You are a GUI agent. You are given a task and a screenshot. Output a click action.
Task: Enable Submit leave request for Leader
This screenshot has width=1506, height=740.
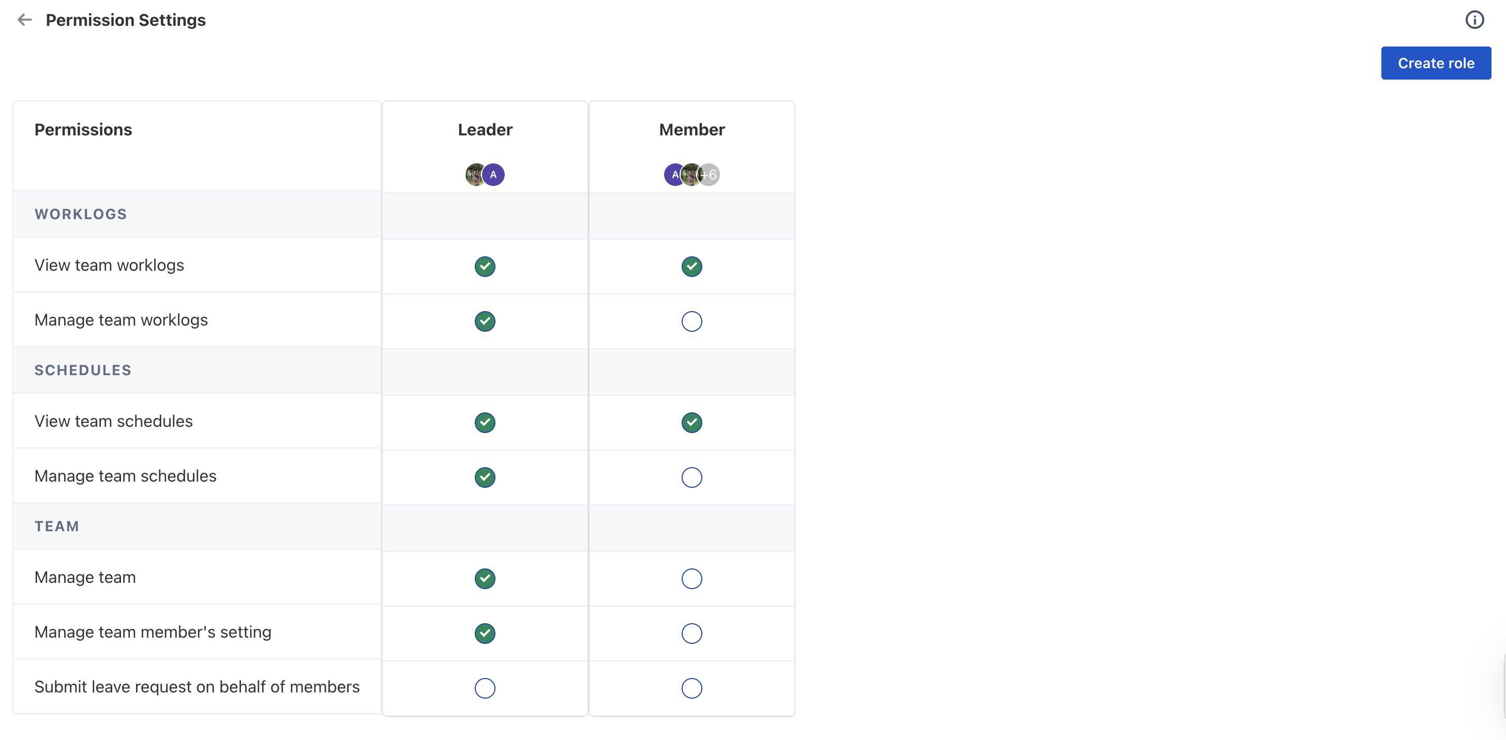(485, 688)
